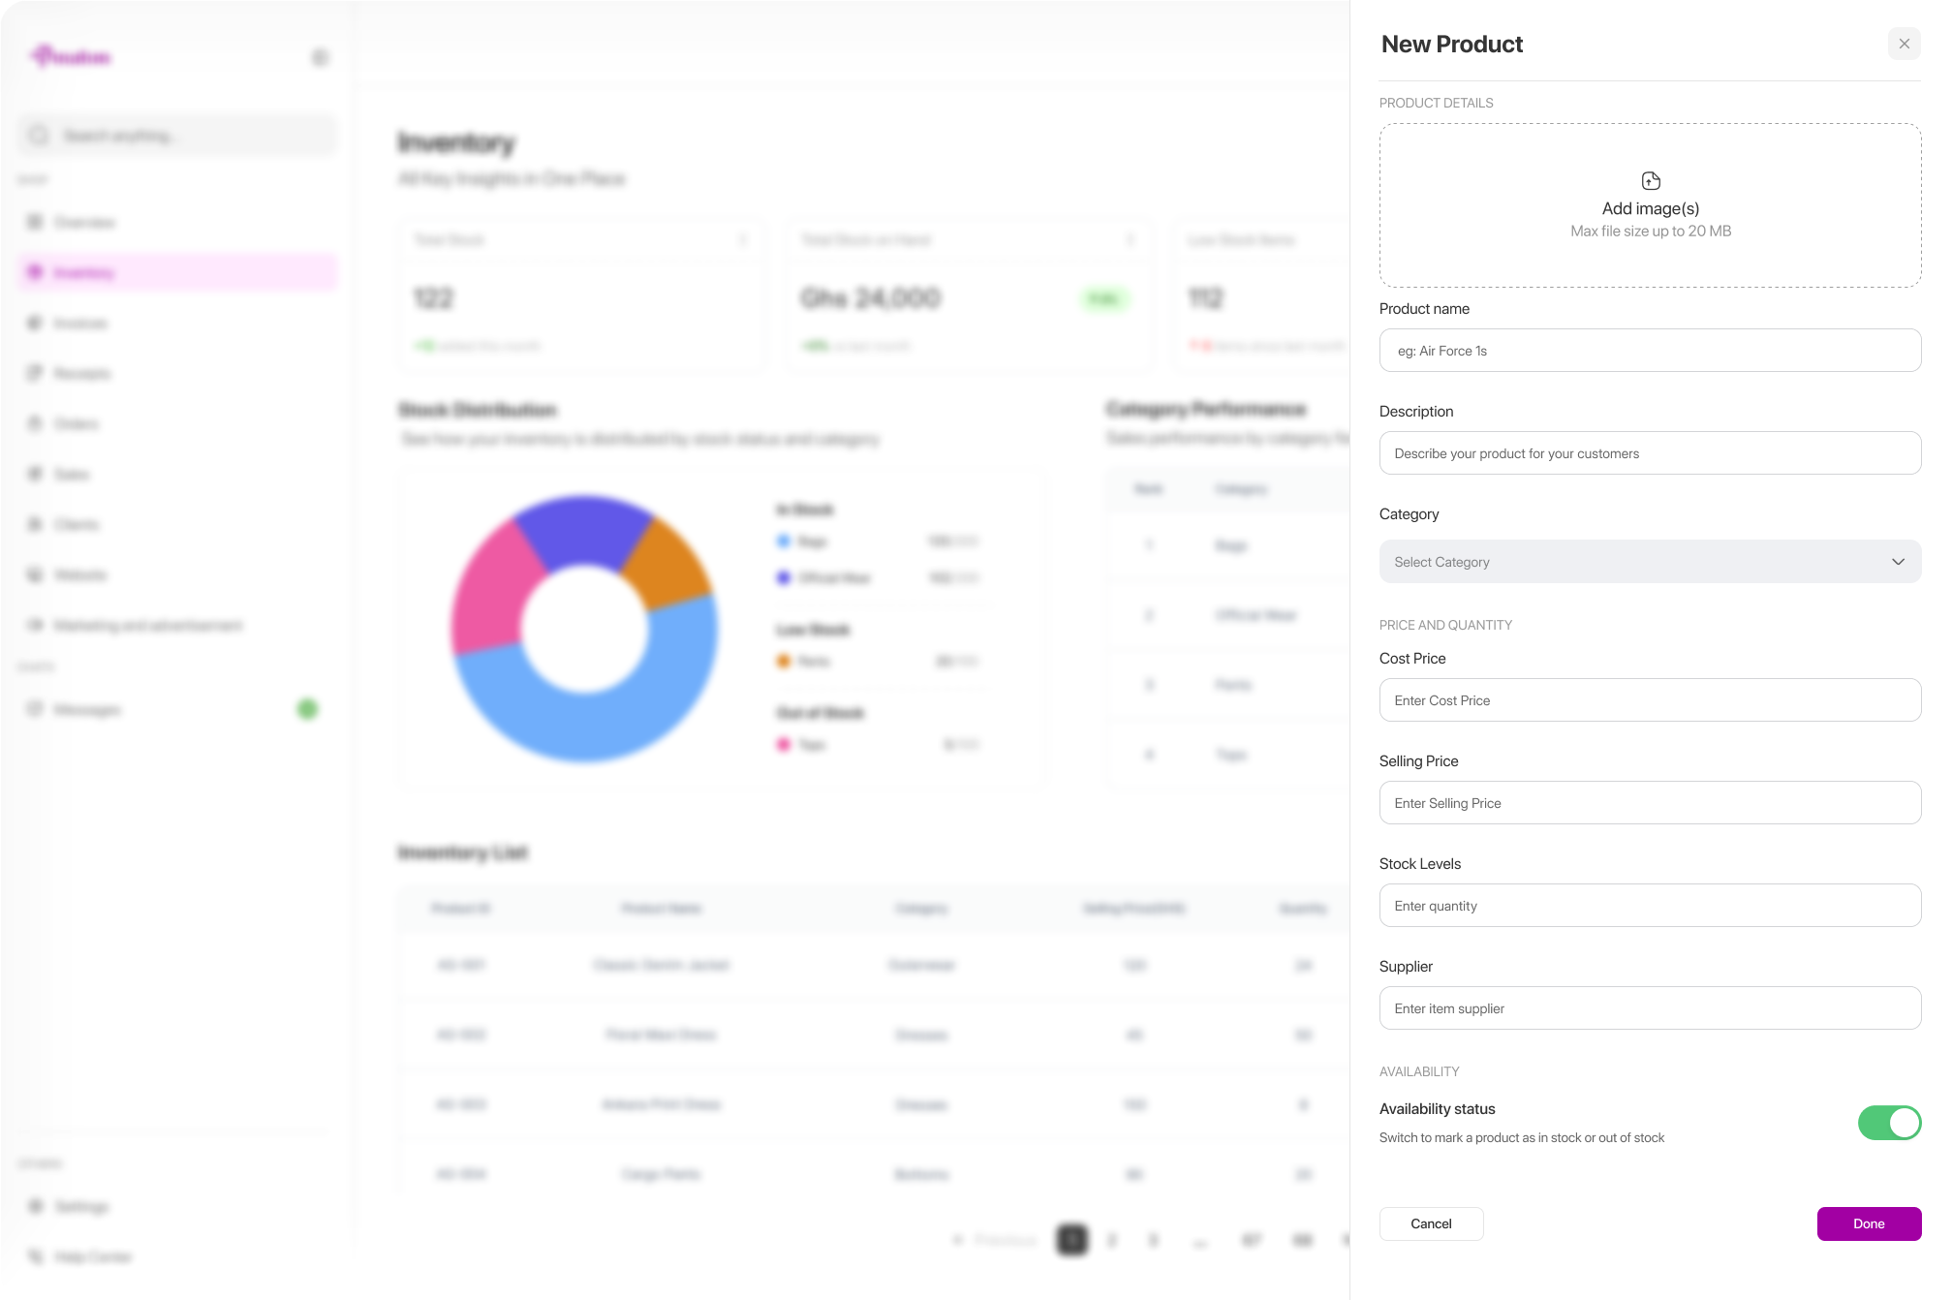The width and height of the screenshot is (1952, 1300).
Task: Click the Done button
Action: 1869,1223
